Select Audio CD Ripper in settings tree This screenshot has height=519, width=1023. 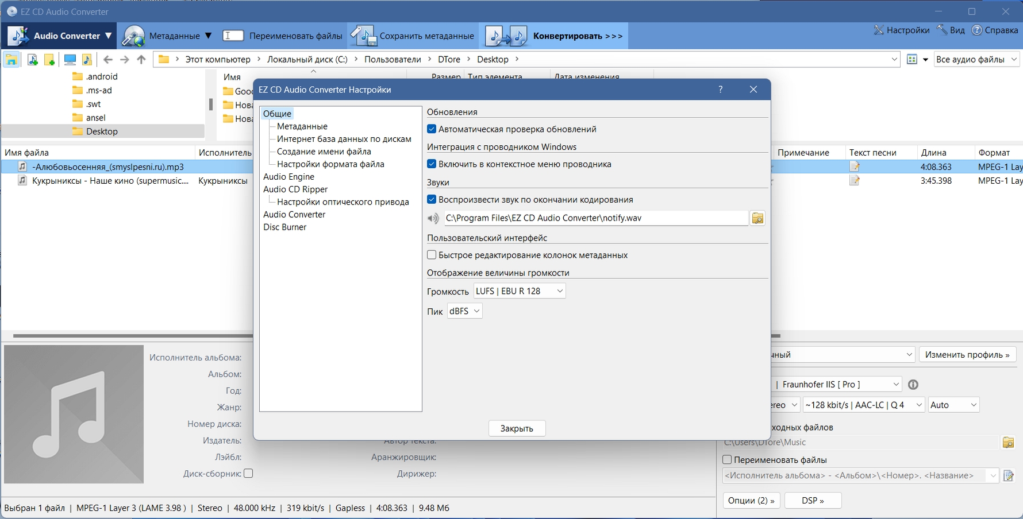click(x=295, y=189)
